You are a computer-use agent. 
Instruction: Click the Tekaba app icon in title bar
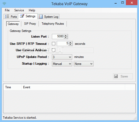point(4,4)
